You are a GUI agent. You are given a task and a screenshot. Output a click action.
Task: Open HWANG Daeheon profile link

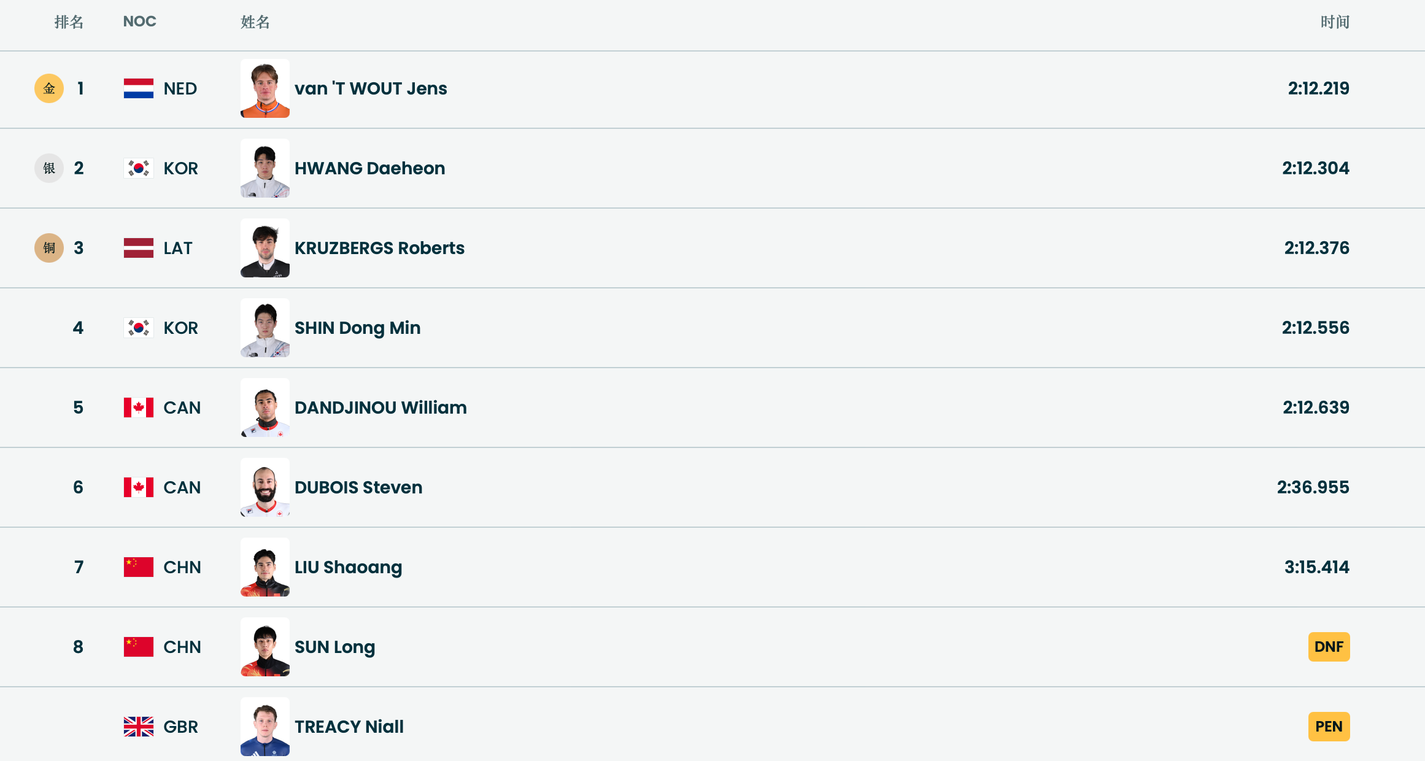point(369,168)
